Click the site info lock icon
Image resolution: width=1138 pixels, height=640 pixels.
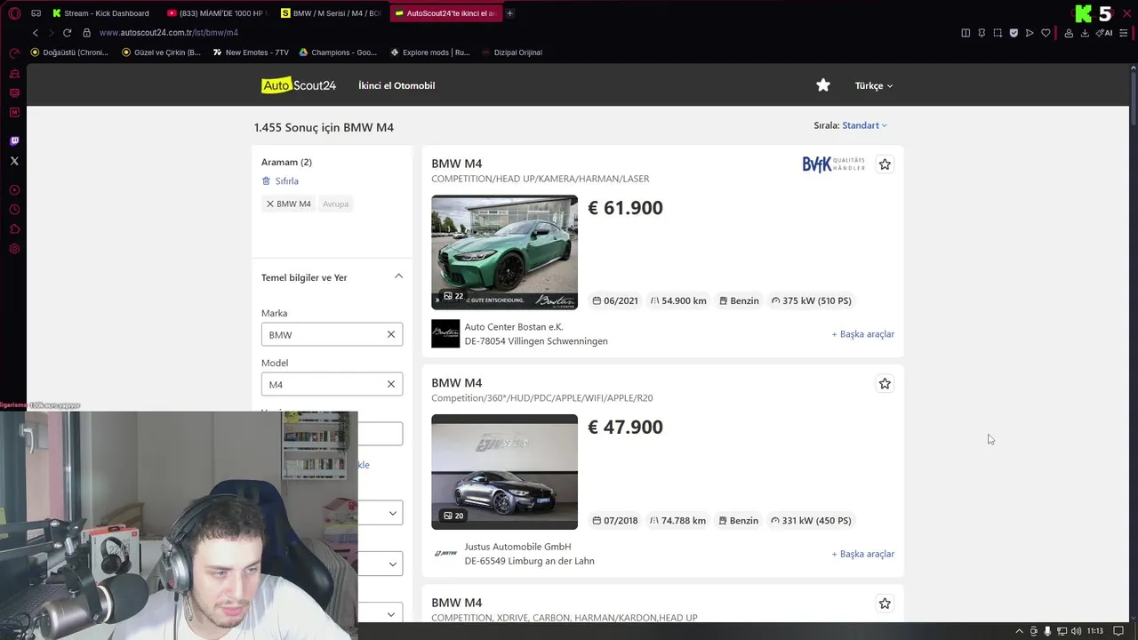point(86,33)
